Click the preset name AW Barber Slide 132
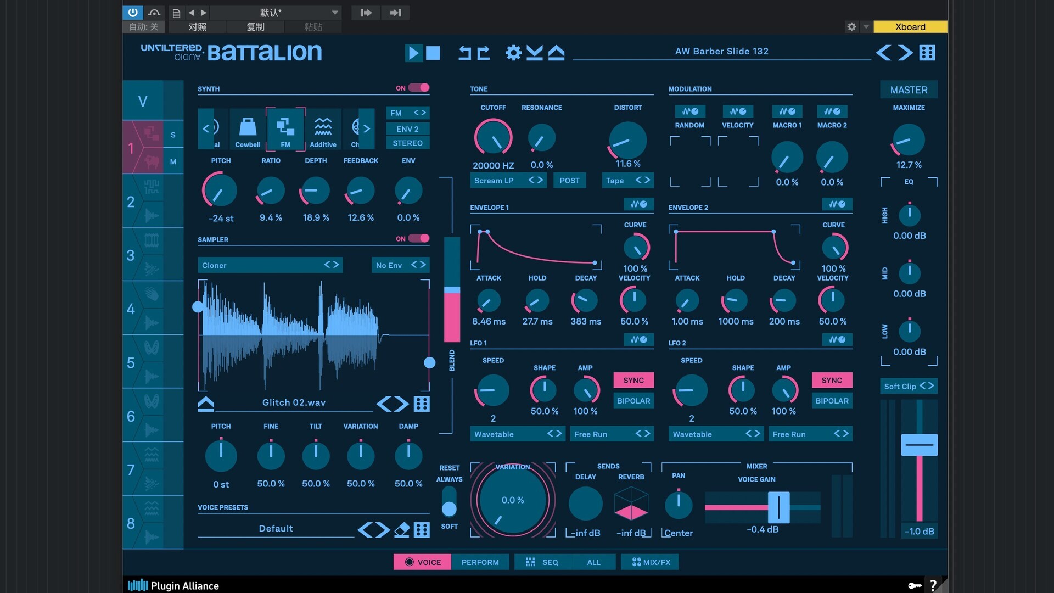 click(721, 51)
